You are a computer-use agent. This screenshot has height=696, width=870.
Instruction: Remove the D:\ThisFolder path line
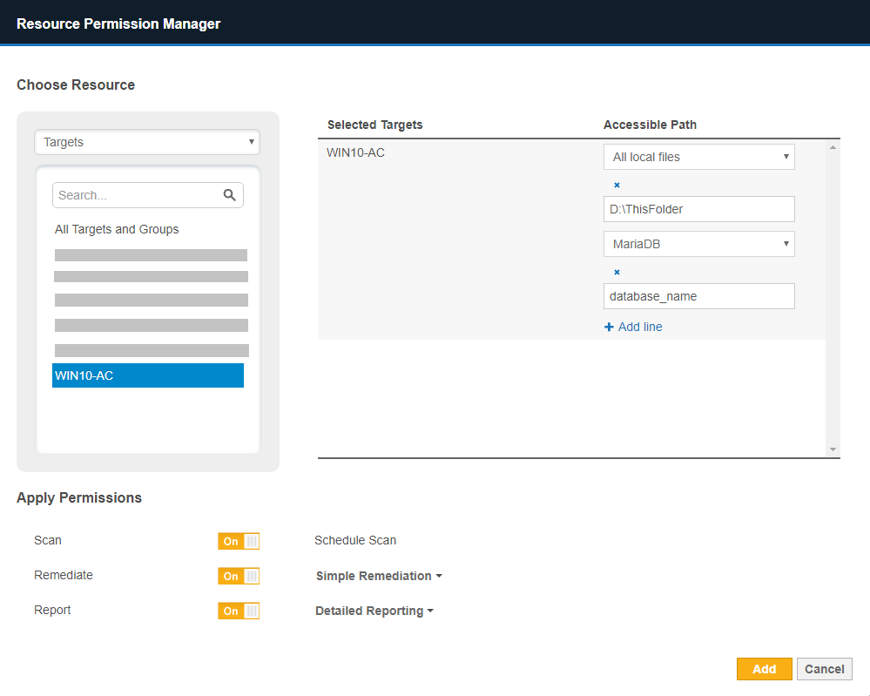617,185
